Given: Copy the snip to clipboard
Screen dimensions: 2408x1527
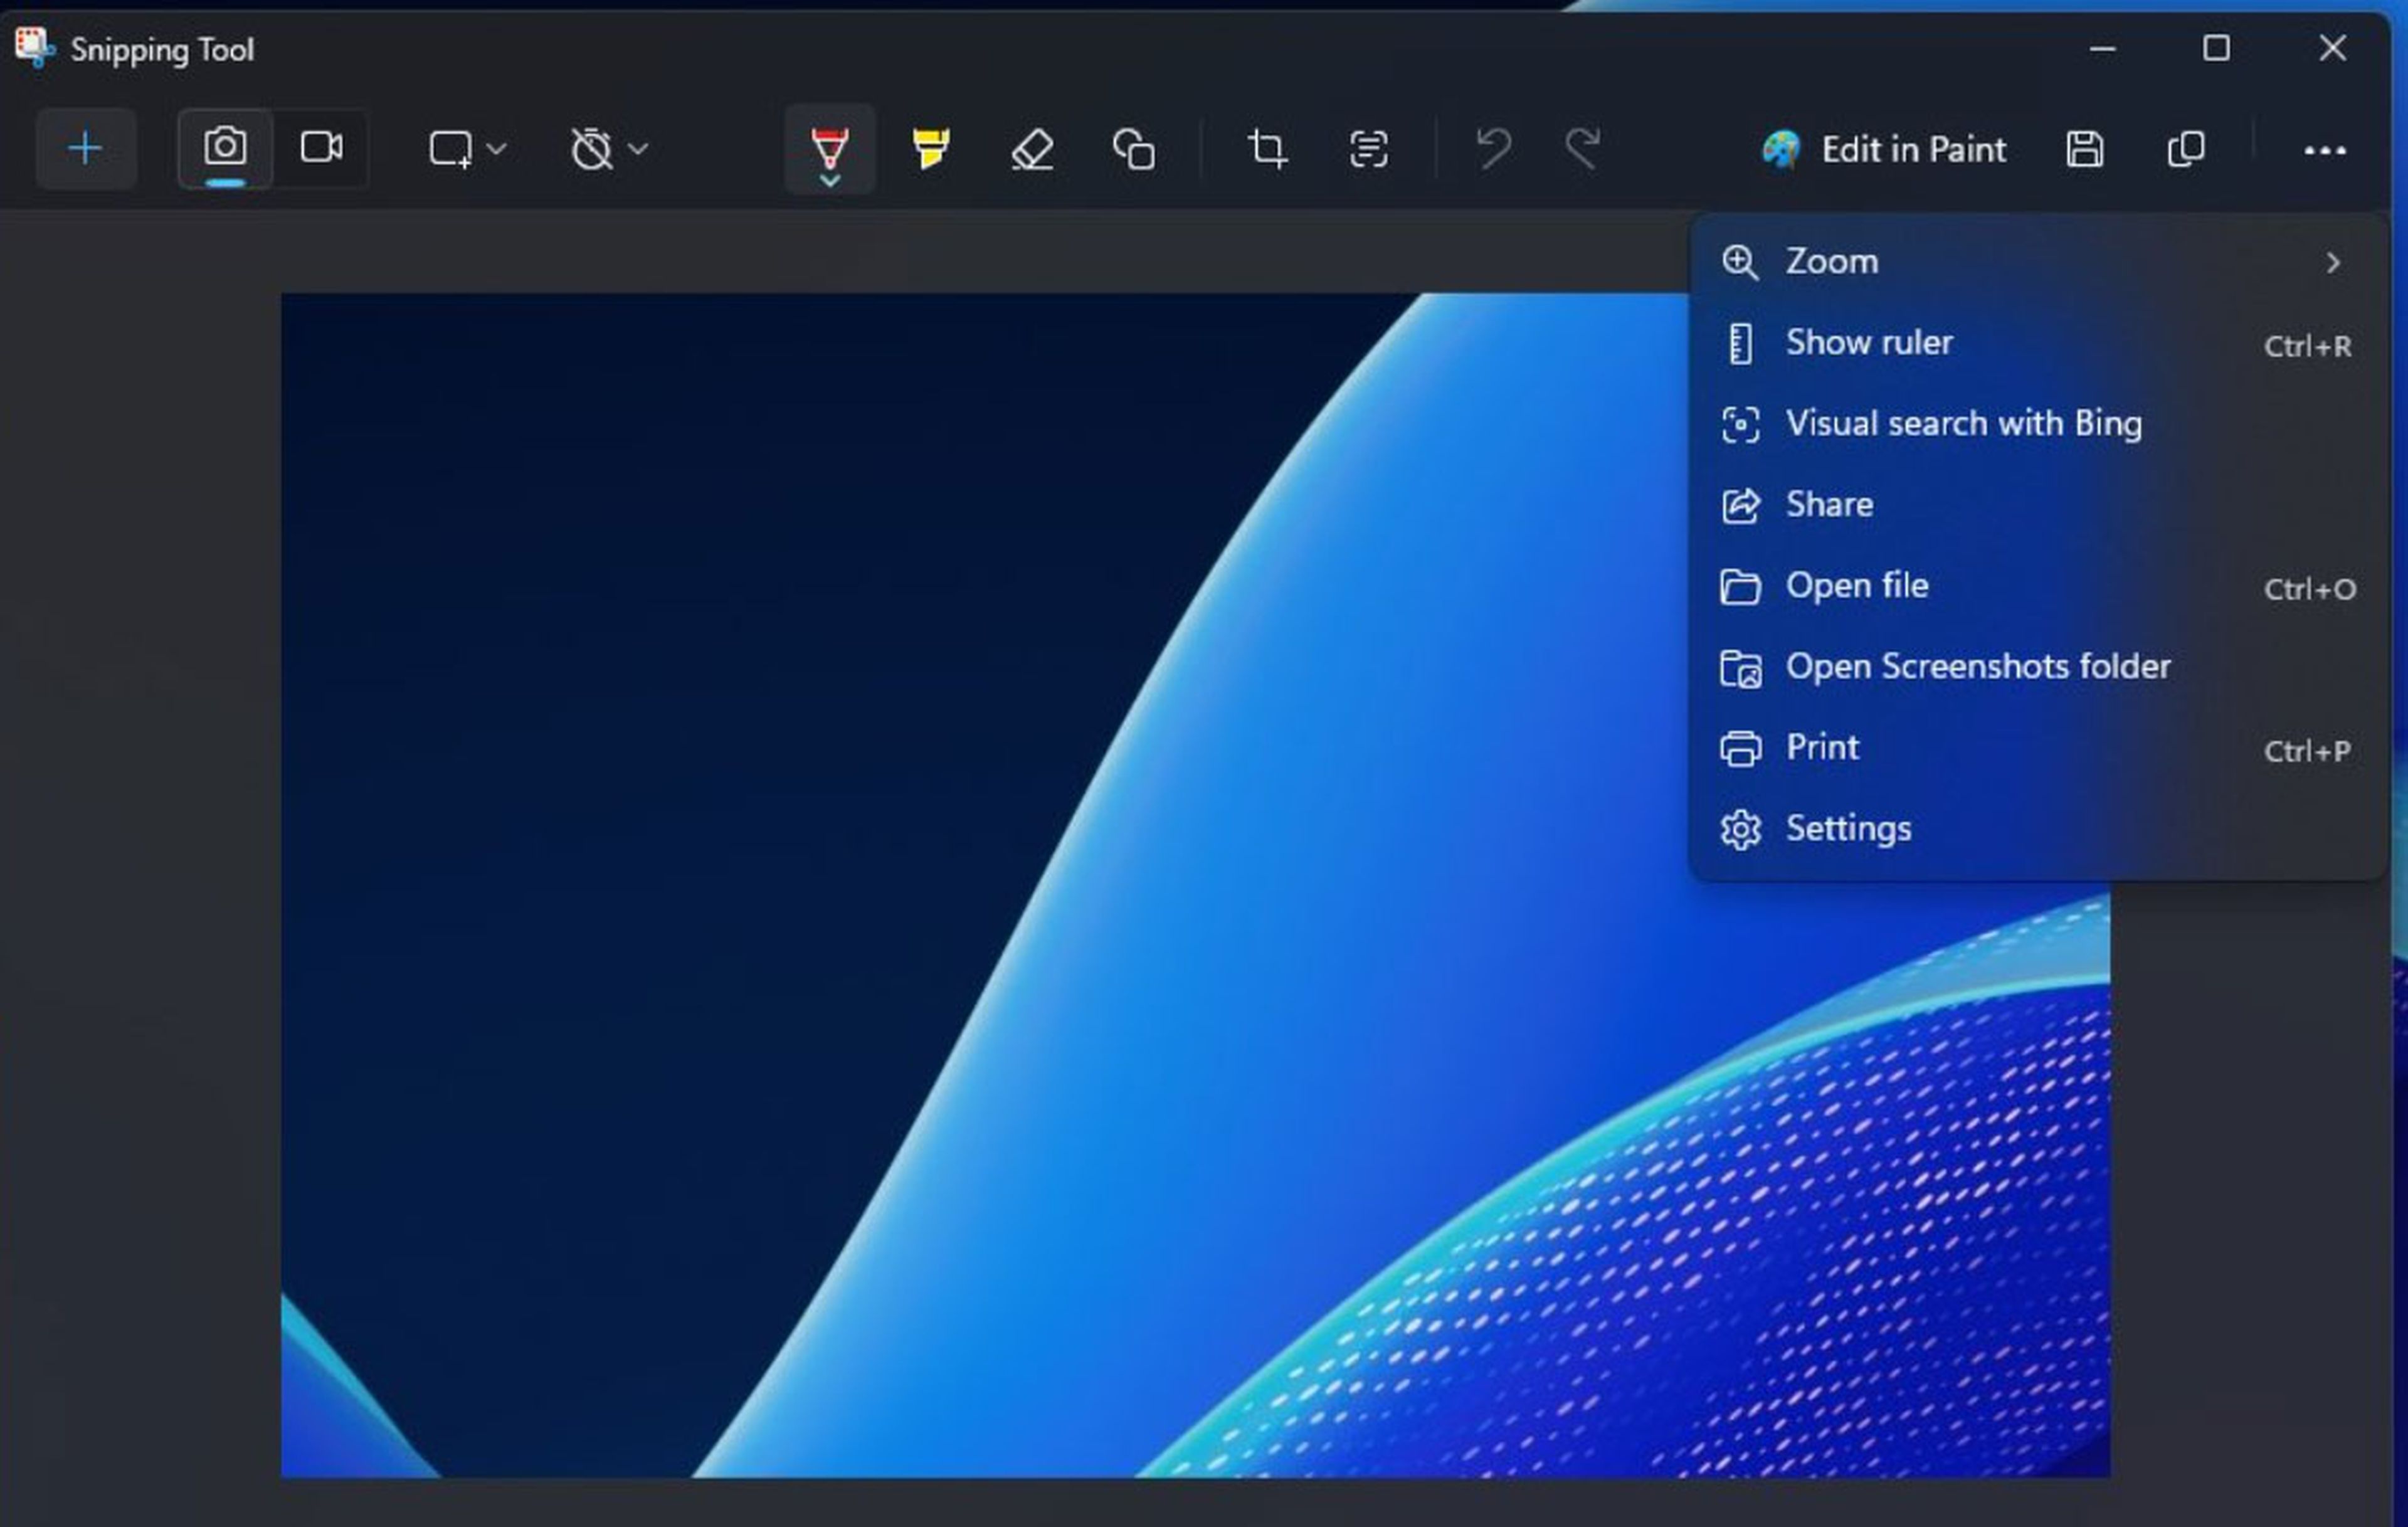Looking at the screenshot, I should [x=2185, y=149].
